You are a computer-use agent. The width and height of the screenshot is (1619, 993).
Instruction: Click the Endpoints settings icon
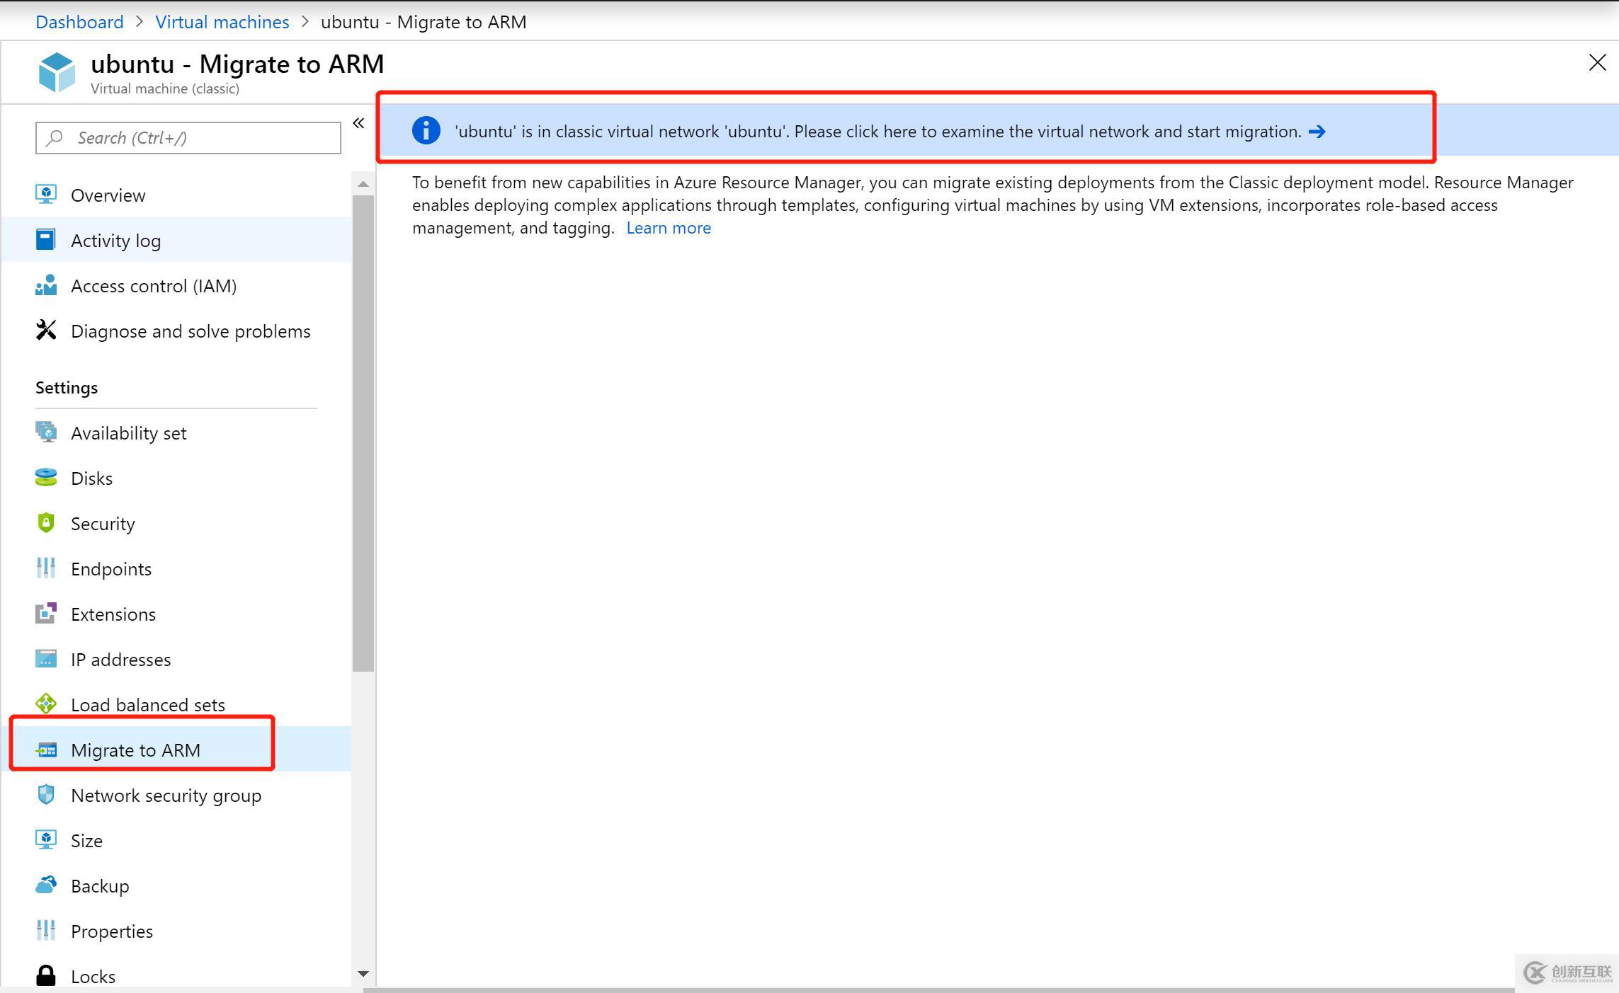(45, 569)
